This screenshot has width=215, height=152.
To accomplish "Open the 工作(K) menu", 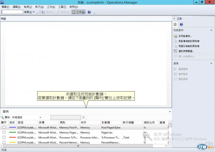I will [51, 7].
